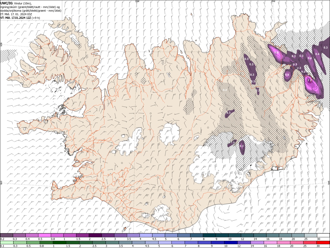Click the pale green swatch between 0.1 and 0.3 on the lower scale
This screenshot has width=330, height=248.
coord(7,243)
